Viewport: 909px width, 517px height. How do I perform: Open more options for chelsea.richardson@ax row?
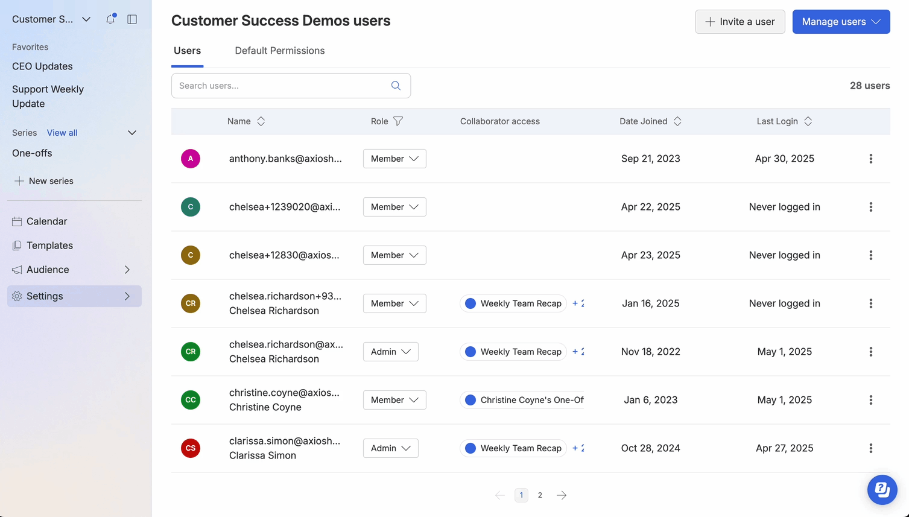(x=870, y=352)
